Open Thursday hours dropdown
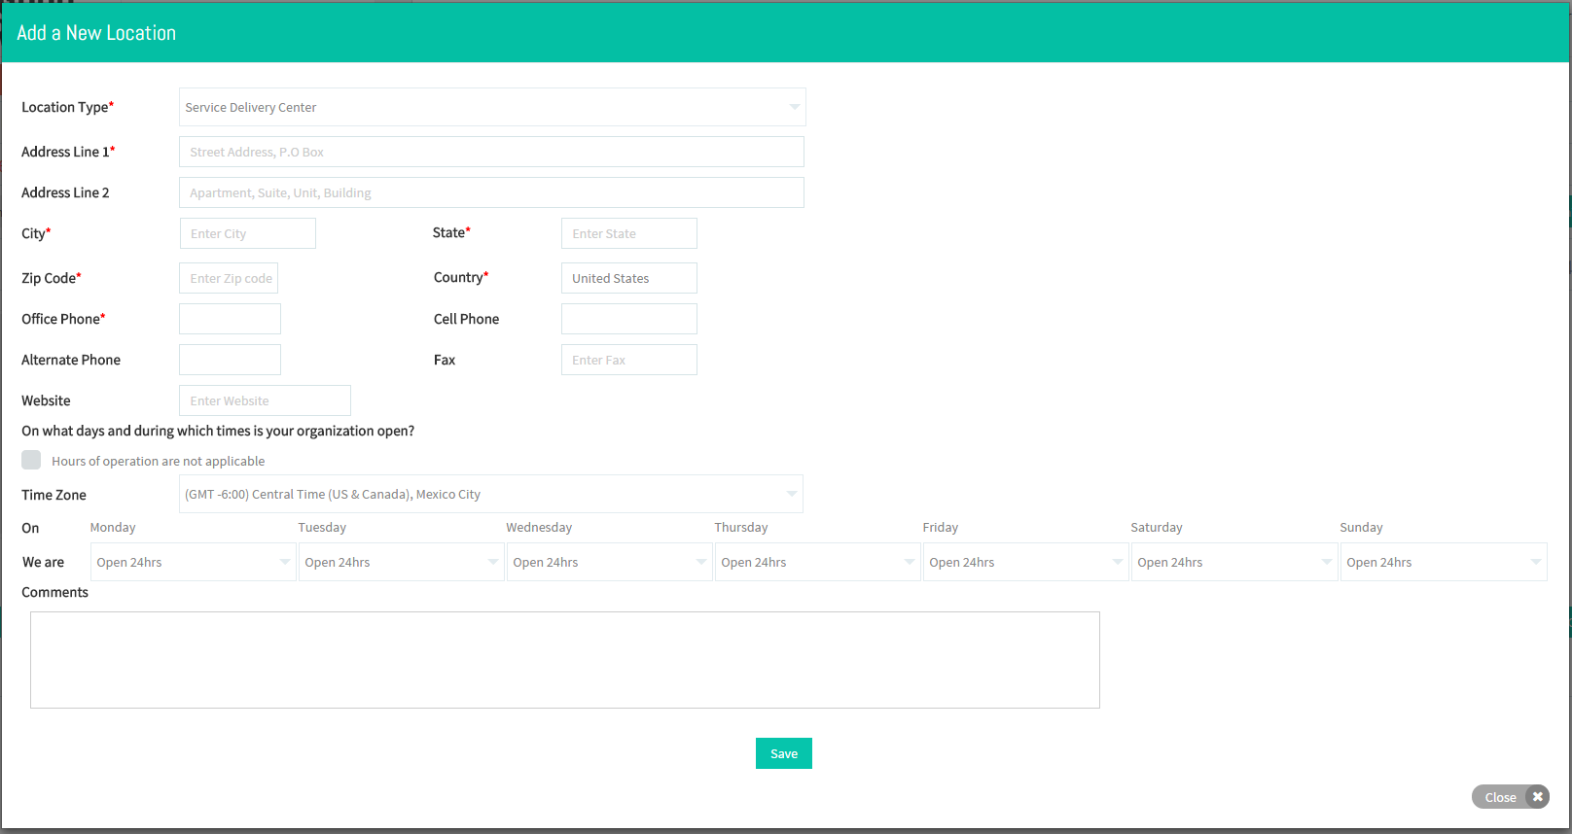1572x834 pixels. tap(817, 562)
